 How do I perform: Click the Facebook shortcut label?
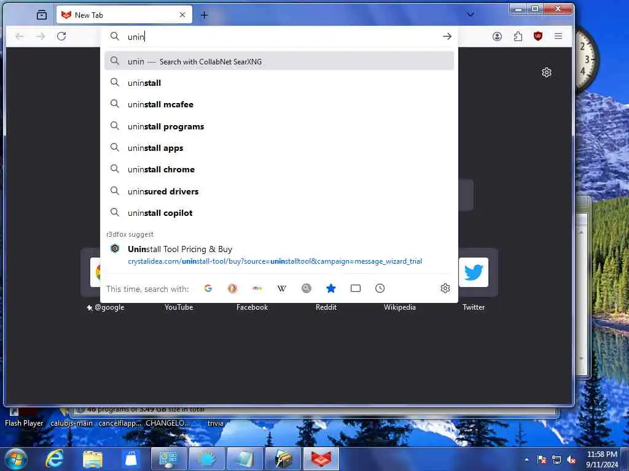[252, 307]
